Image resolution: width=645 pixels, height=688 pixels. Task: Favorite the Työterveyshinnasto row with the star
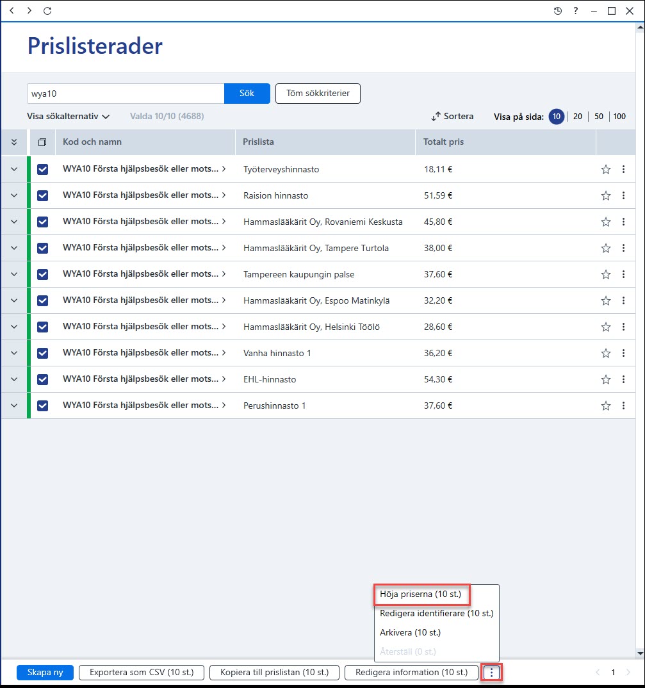606,169
